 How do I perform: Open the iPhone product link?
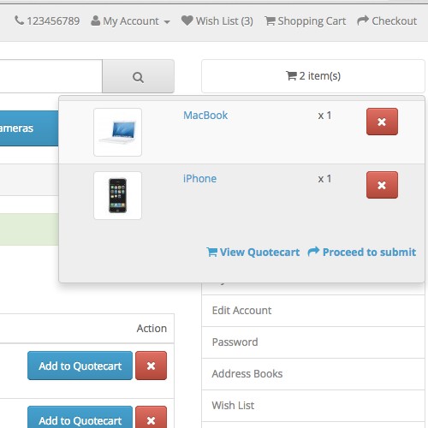click(x=199, y=179)
